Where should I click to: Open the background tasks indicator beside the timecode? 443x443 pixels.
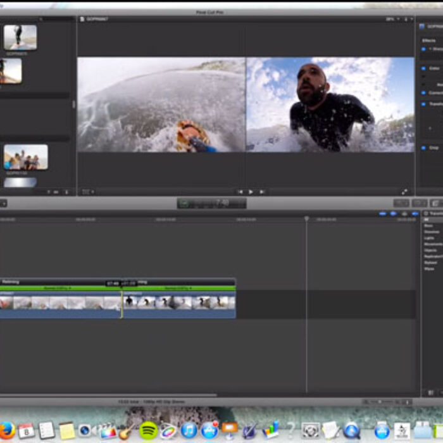click(184, 203)
